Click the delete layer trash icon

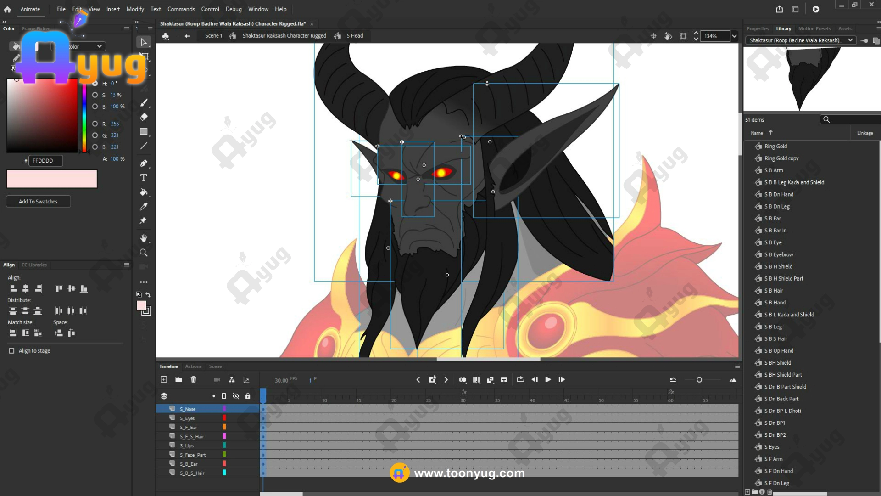[x=193, y=379]
